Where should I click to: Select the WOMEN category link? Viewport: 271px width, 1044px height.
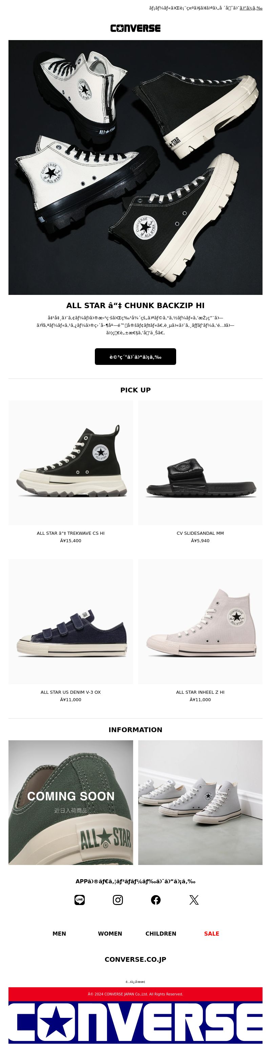(x=110, y=933)
